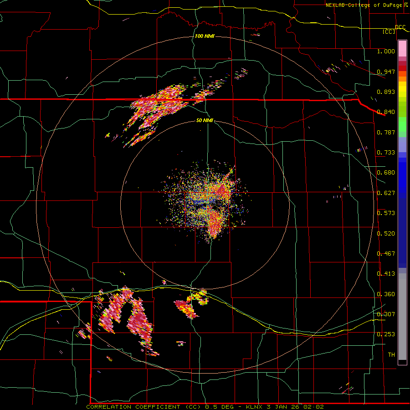Click the DCC label above the scale
Image resolution: width=410 pixels, height=410 pixels.
(x=400, y=27)
